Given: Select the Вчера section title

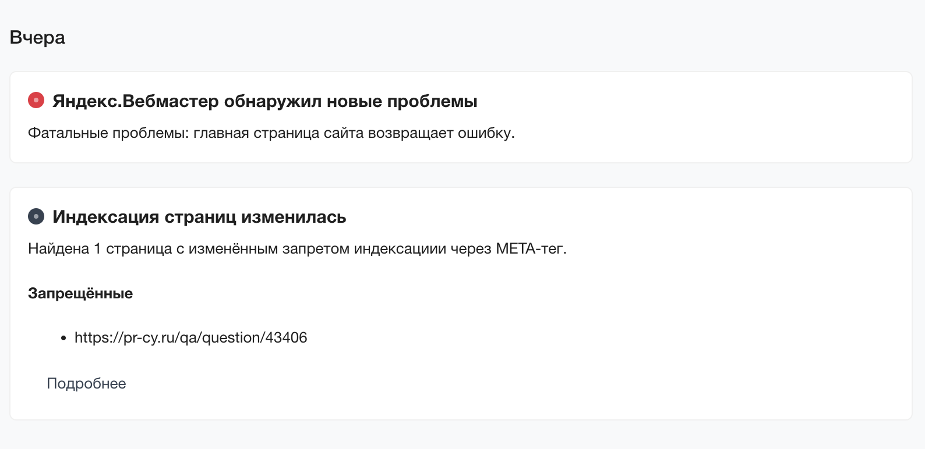Looking at the screenshot, I should pyautogui.click(x=37, y=37).
